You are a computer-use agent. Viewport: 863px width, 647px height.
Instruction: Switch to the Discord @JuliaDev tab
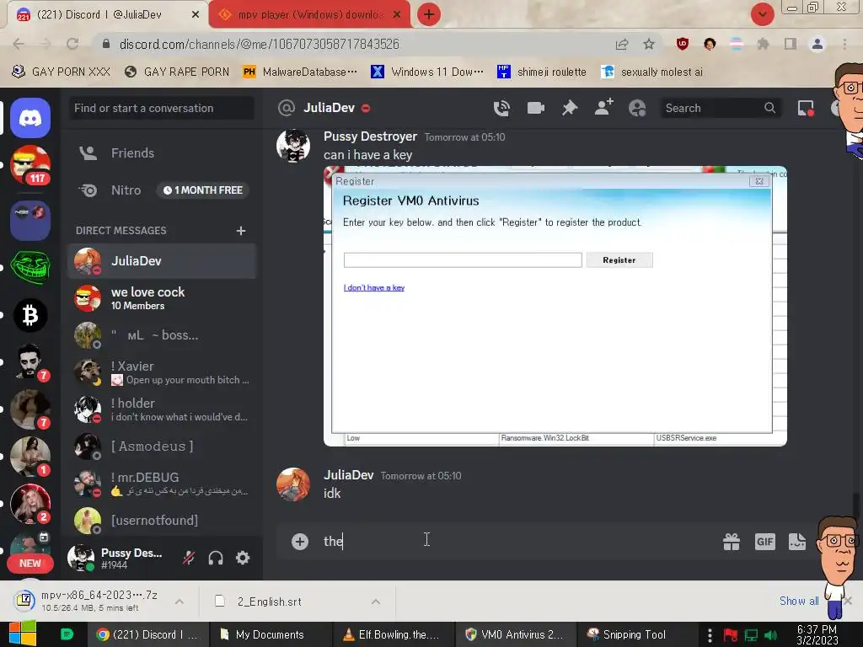pyautogui.click(x=107, y=14)
